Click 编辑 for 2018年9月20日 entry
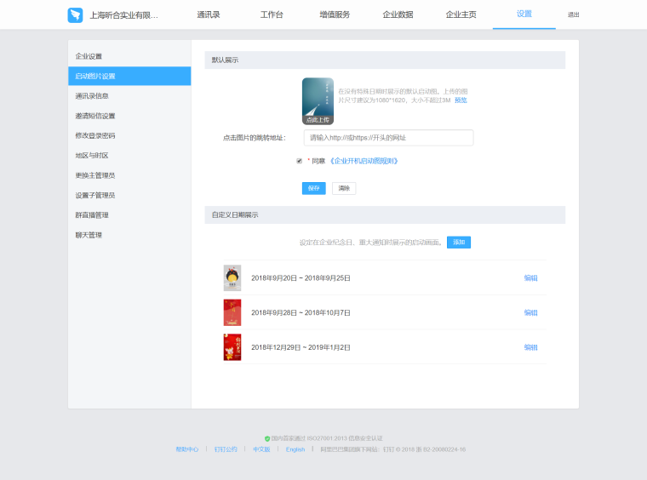This screenshot has width=647, height=480. [x=530, y=277]
